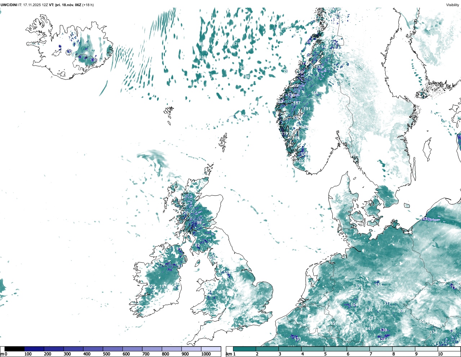The height and width of the screenshot is (357, 461).
Task: Click the '244' value on the map
Action: (x=369, y=311)
